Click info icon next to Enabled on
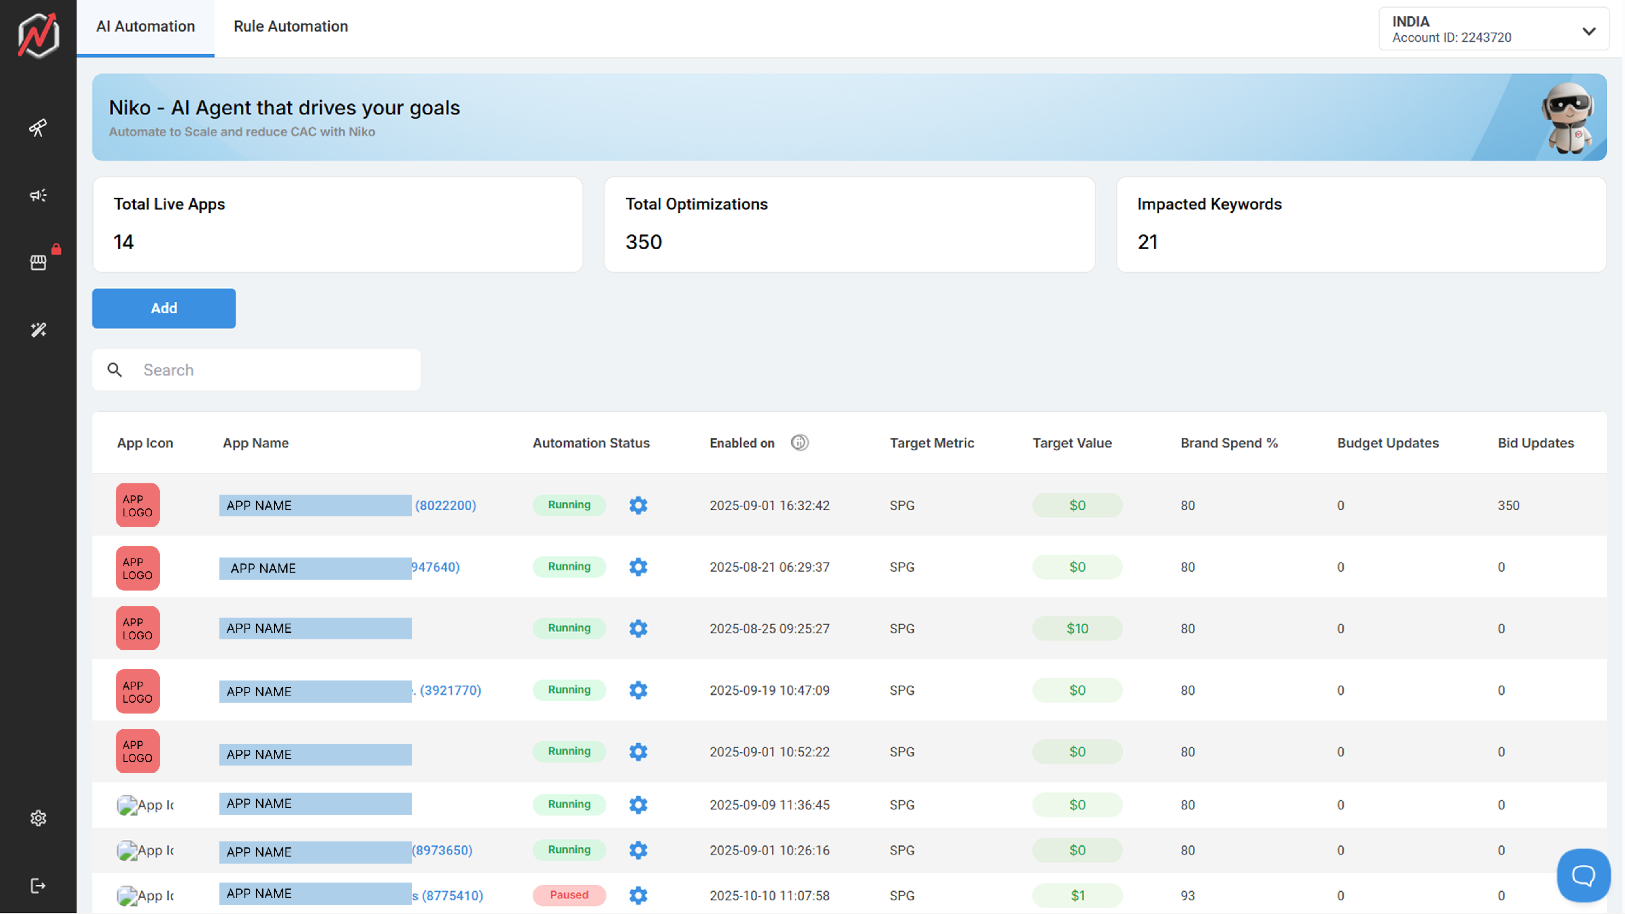Image resolution: width=1625 pixels, height=914 pixels. coord(799,443)
